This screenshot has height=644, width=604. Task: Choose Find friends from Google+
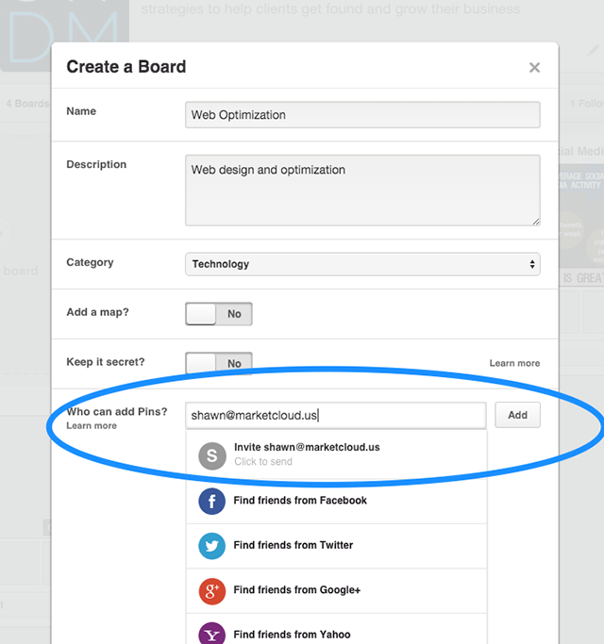click(x=336, y=591)
